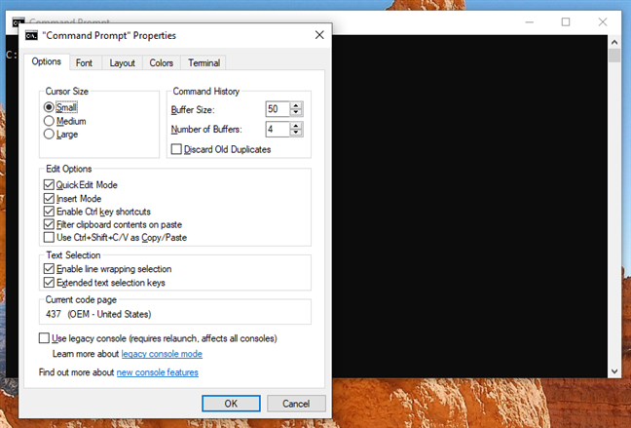The width and height of the screenshot is (631, 428).
Task: Open the new console features link
Action: [x=158, y=372]
